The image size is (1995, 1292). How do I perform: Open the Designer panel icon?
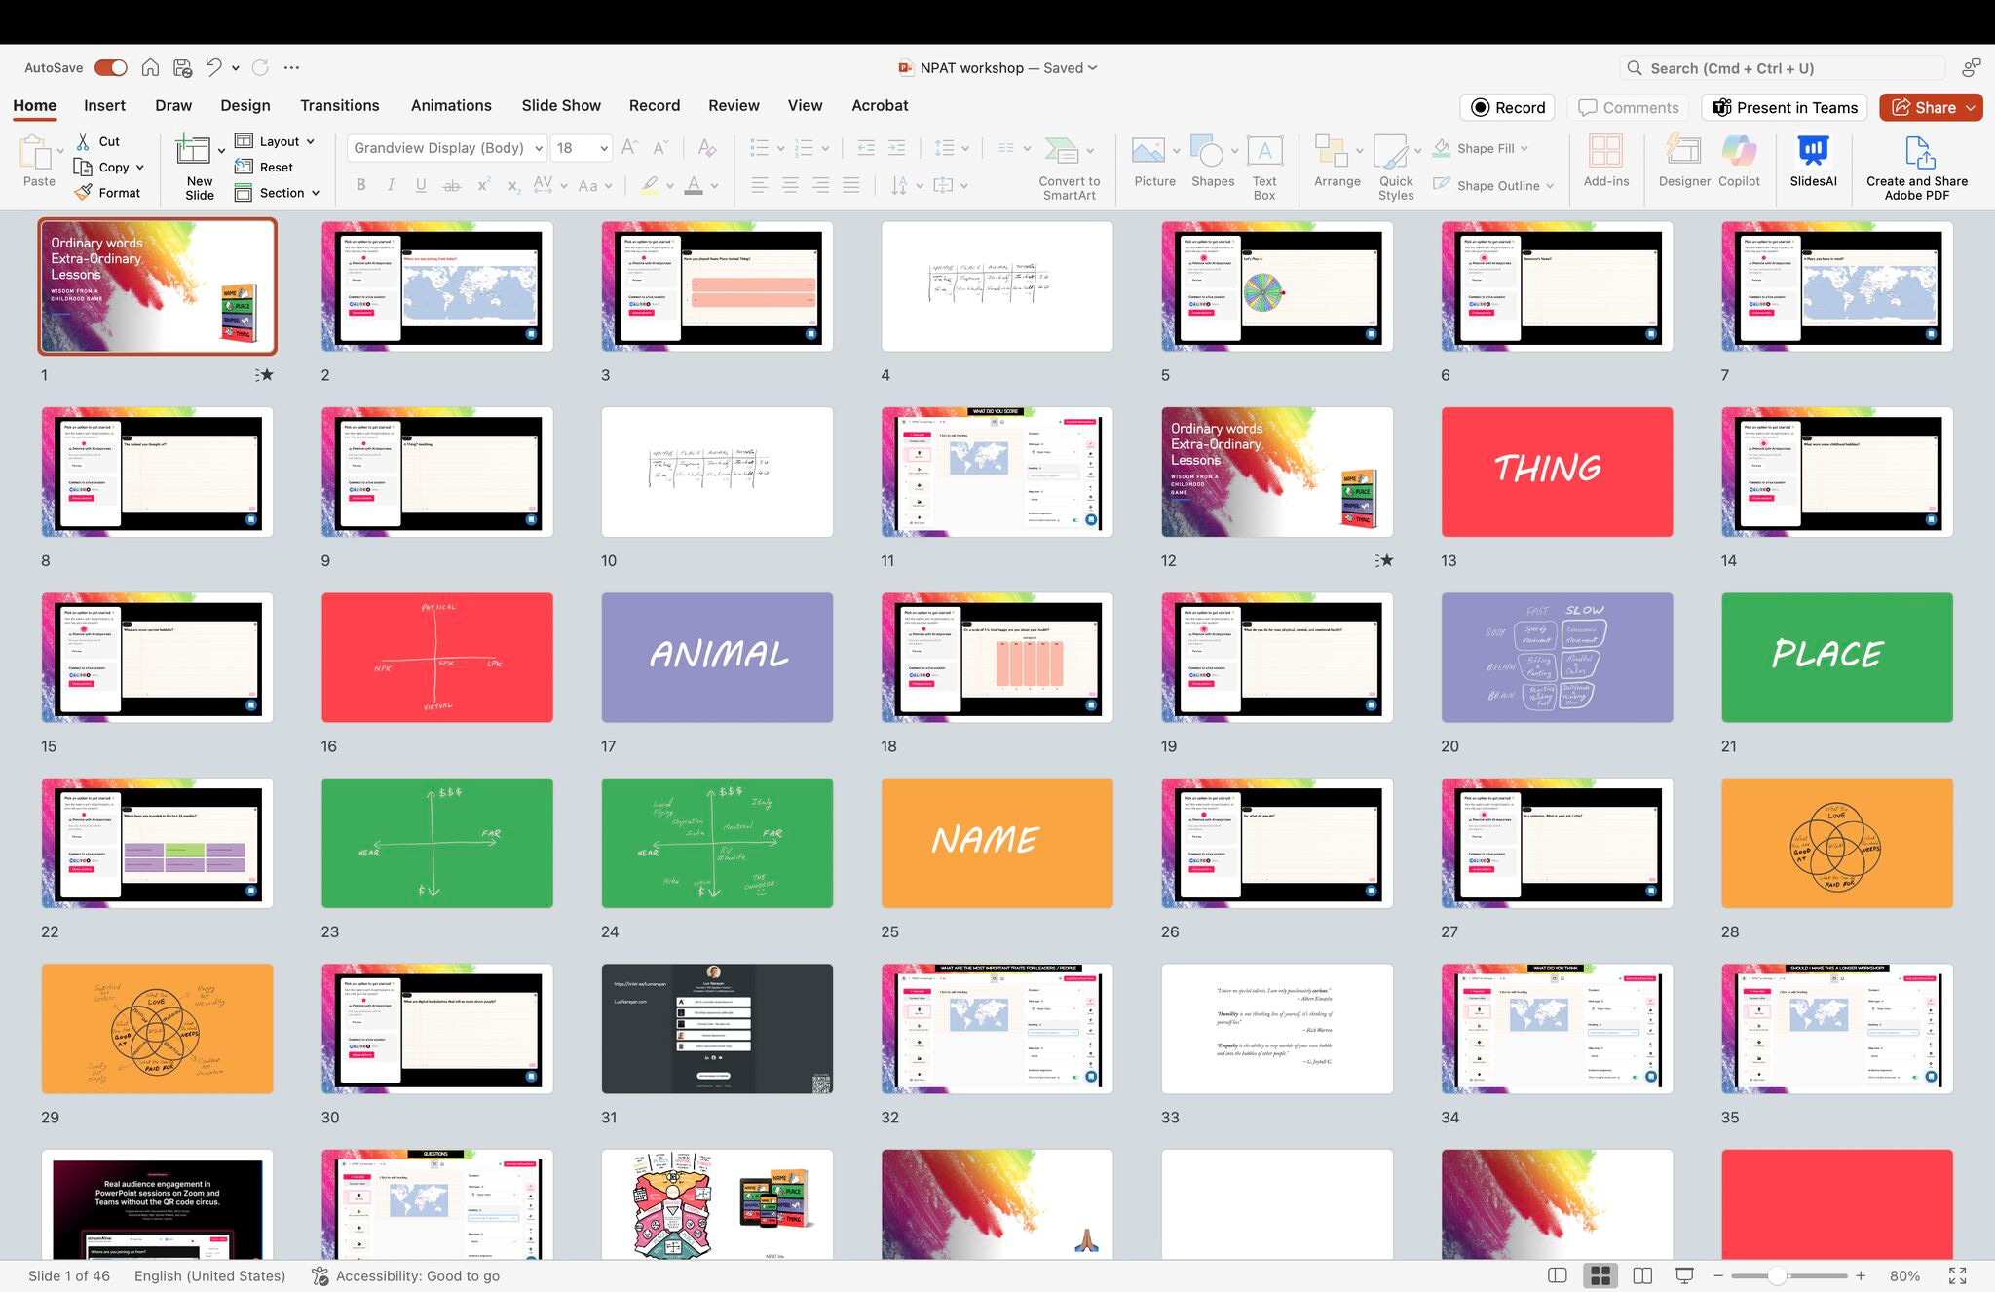pyautogui.click(x=1683, y=152)
